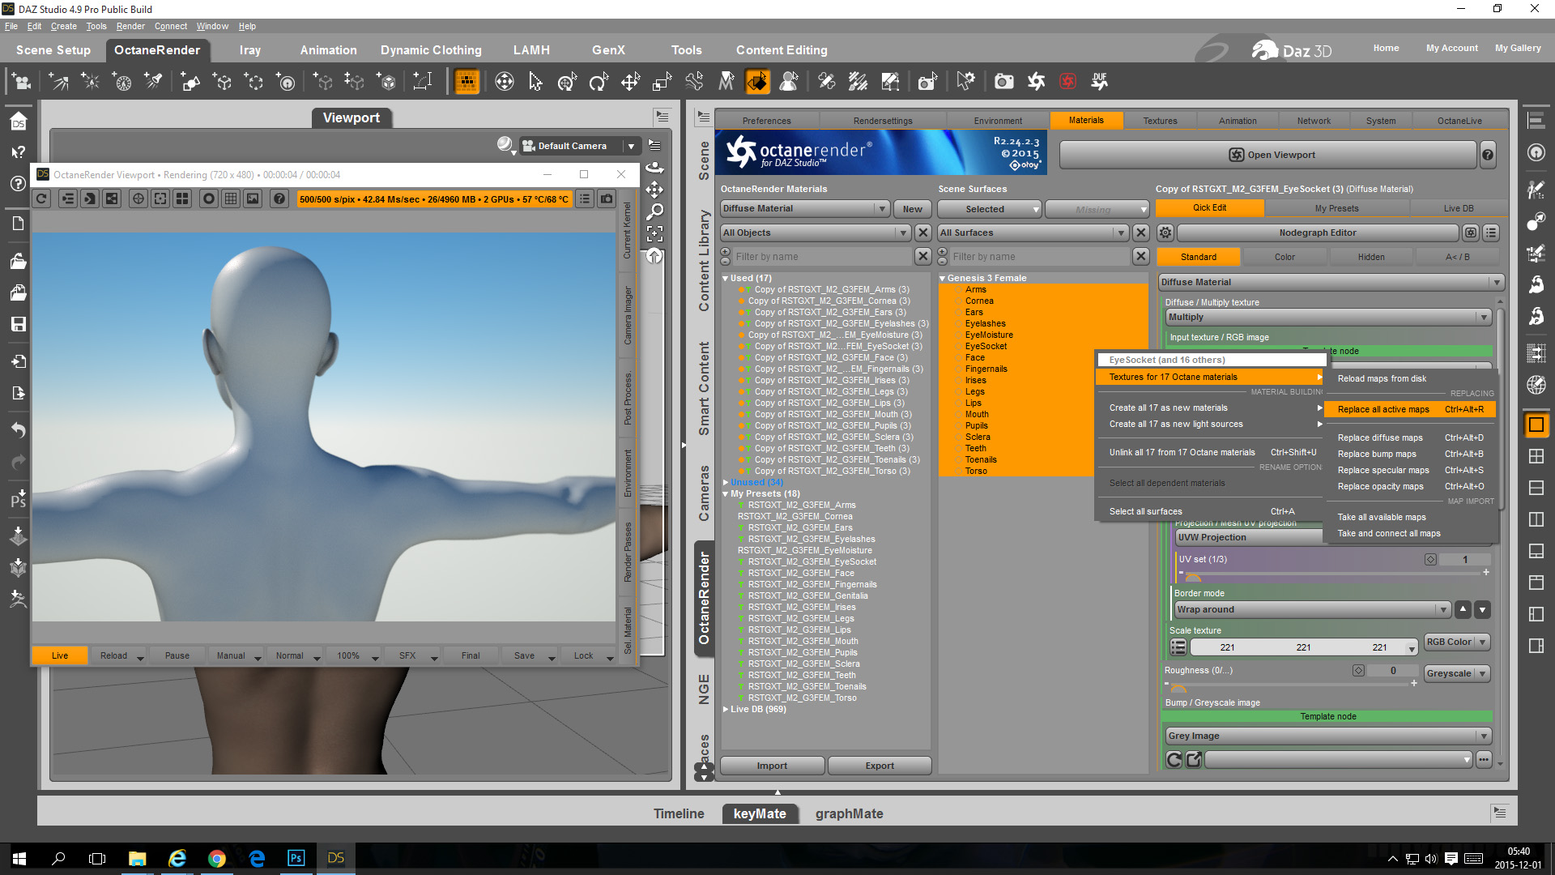Toggle the Live render mode button
1555x875 pixels.
[59, 655]
